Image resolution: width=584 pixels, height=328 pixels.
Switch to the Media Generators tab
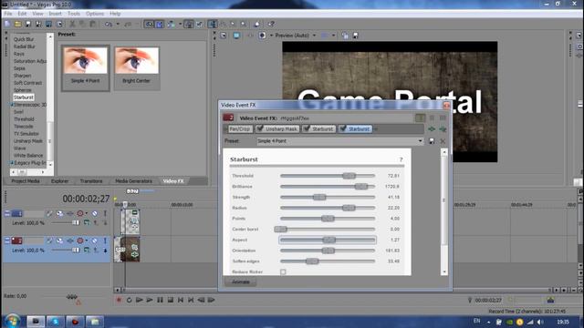pyautogui.click(x=134, y=181)
